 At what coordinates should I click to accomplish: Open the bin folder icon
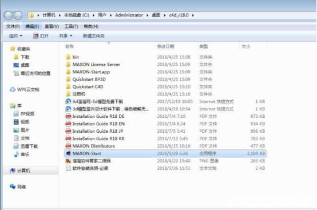[x=68, y=57]
